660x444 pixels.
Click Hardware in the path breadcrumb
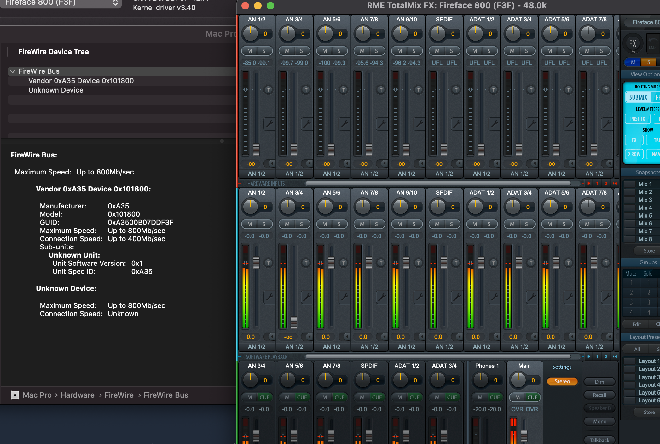point(78,395)
